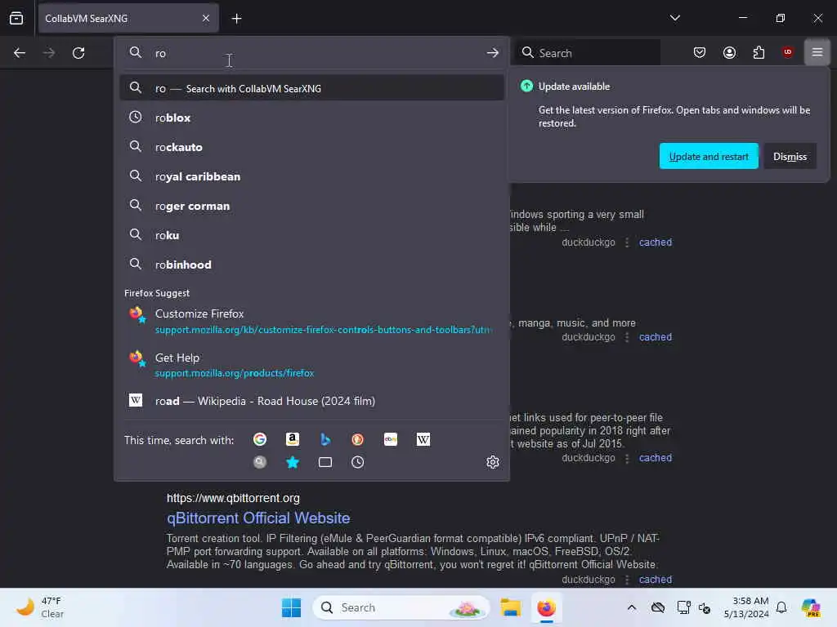Screen dimensions: 837x627
Task: Open Get Help suggestion
Action: (x=311, y=365)
